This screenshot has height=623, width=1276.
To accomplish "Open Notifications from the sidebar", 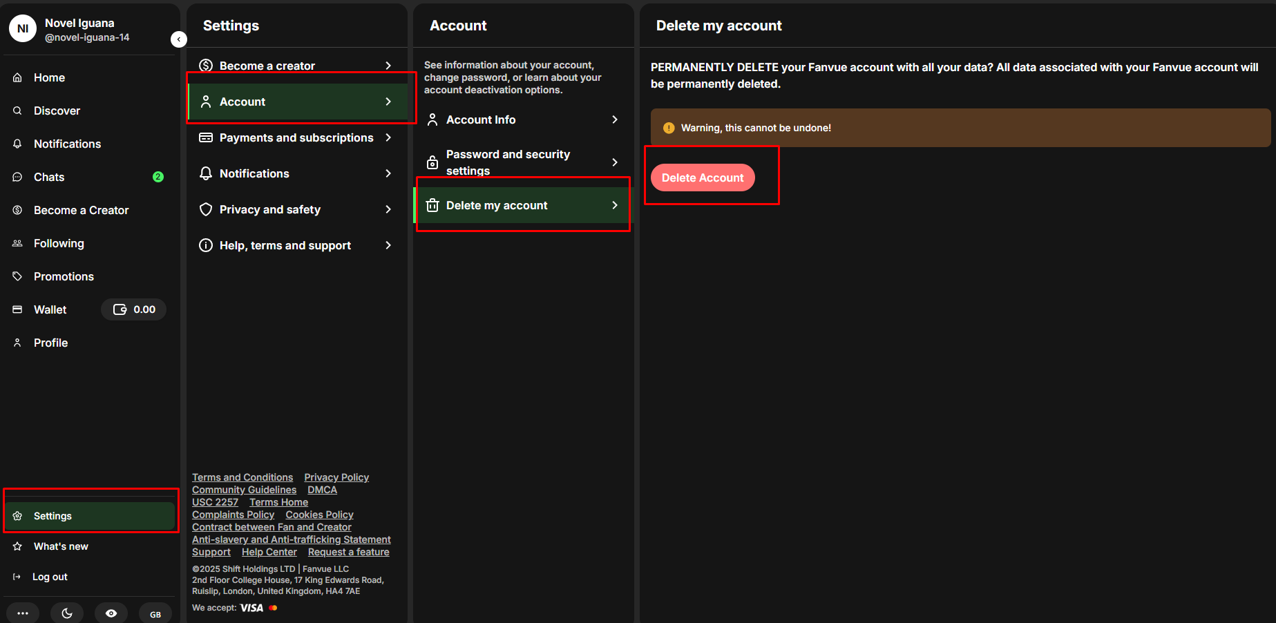I will click(x=66, y=144).
